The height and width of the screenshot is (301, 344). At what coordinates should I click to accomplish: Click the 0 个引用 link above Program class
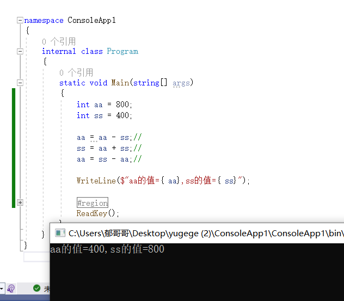click(x=59, y=41)
